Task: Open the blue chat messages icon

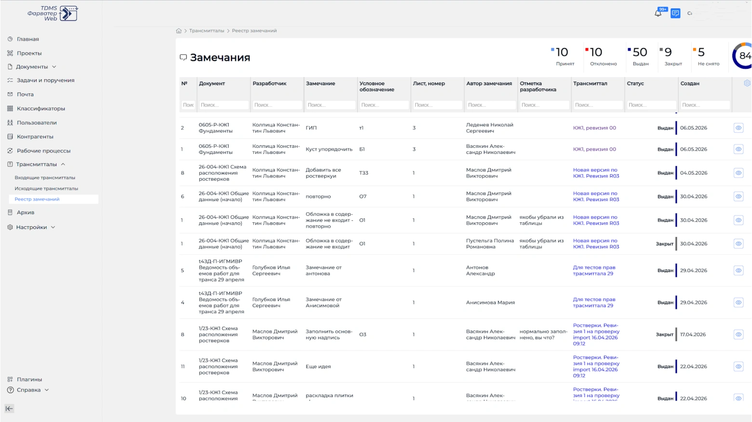Action: [675, 13]
